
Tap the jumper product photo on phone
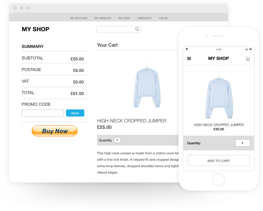point(219,97)
